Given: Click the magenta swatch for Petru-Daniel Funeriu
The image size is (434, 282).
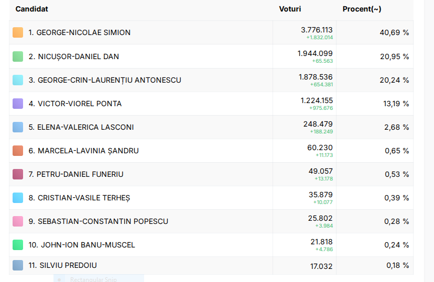Looking at the screenshot, I should tap(18, 174).
